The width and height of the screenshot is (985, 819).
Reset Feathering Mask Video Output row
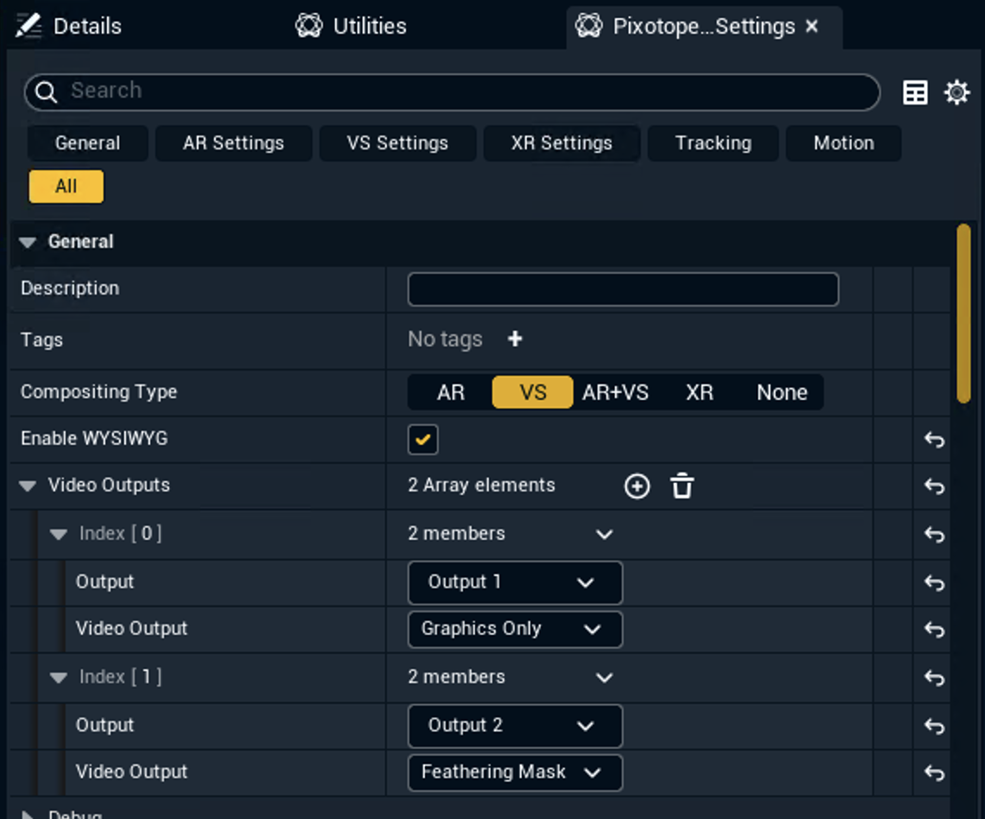(934, 772)
